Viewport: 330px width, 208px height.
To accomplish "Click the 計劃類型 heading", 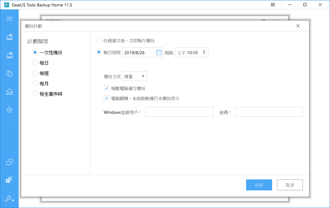I will coord(38,41).
